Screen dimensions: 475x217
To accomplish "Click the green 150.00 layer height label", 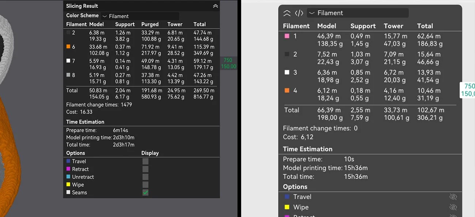I will 228,66.
